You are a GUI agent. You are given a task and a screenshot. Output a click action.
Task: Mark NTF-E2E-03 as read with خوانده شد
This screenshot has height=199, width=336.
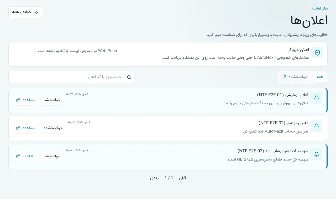pos(52,156)
